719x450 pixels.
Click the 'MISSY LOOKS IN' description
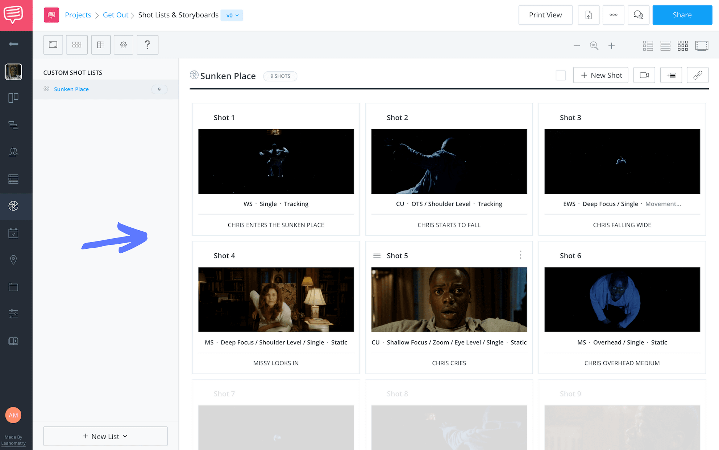(276, 363)
